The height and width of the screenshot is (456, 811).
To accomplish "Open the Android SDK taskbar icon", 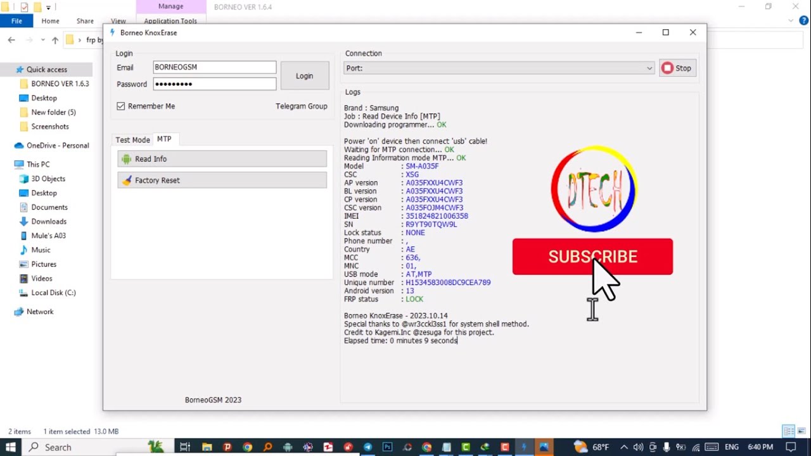I will pyautogui.click(x=287, y=447).
